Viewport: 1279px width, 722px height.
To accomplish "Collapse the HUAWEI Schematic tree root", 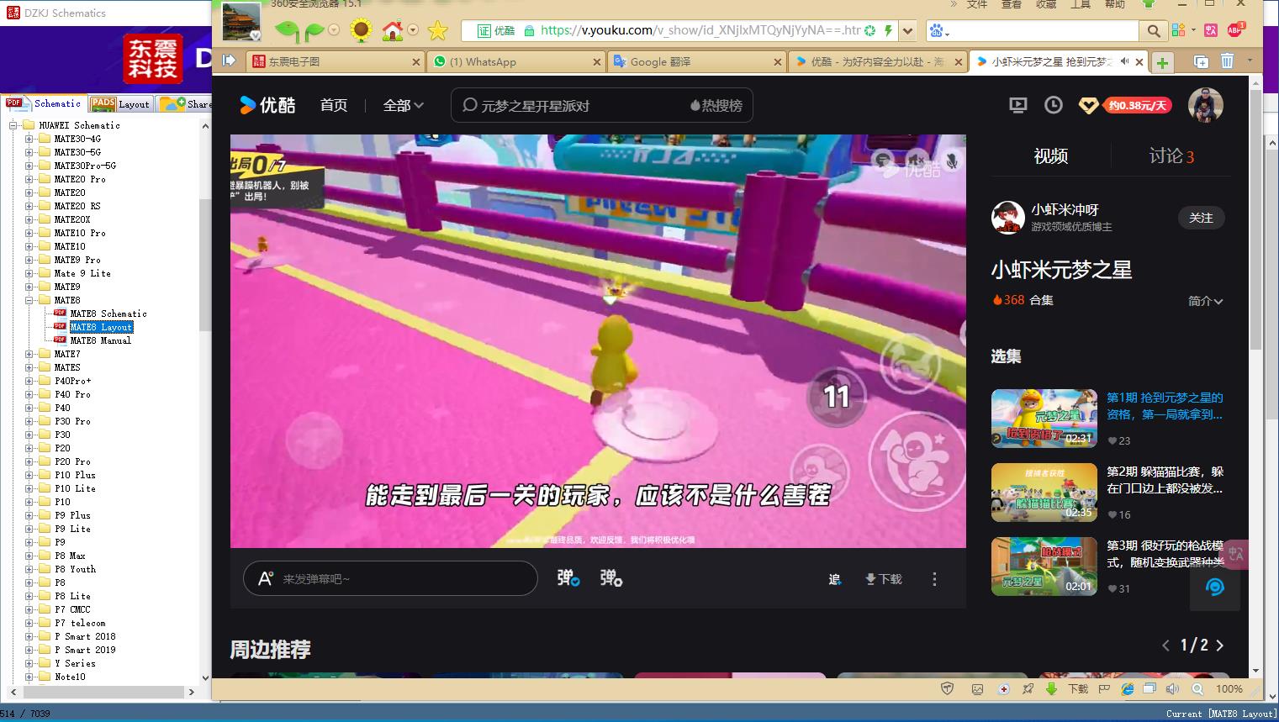I will (x=13, y=125).
